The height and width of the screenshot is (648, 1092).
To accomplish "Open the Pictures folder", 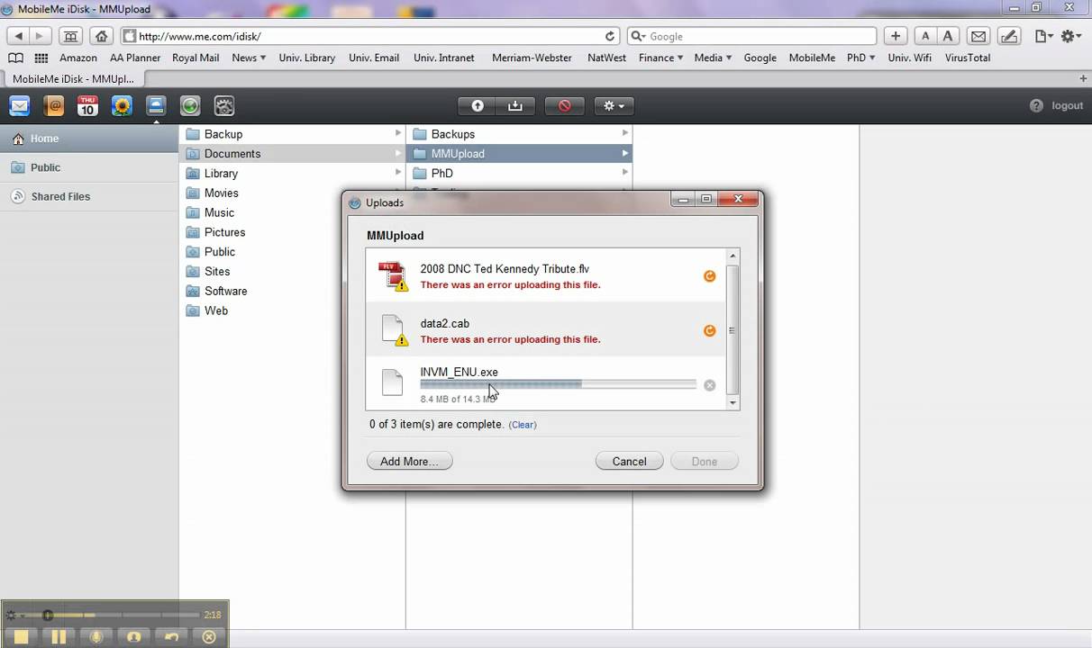I will coord(292,232).
